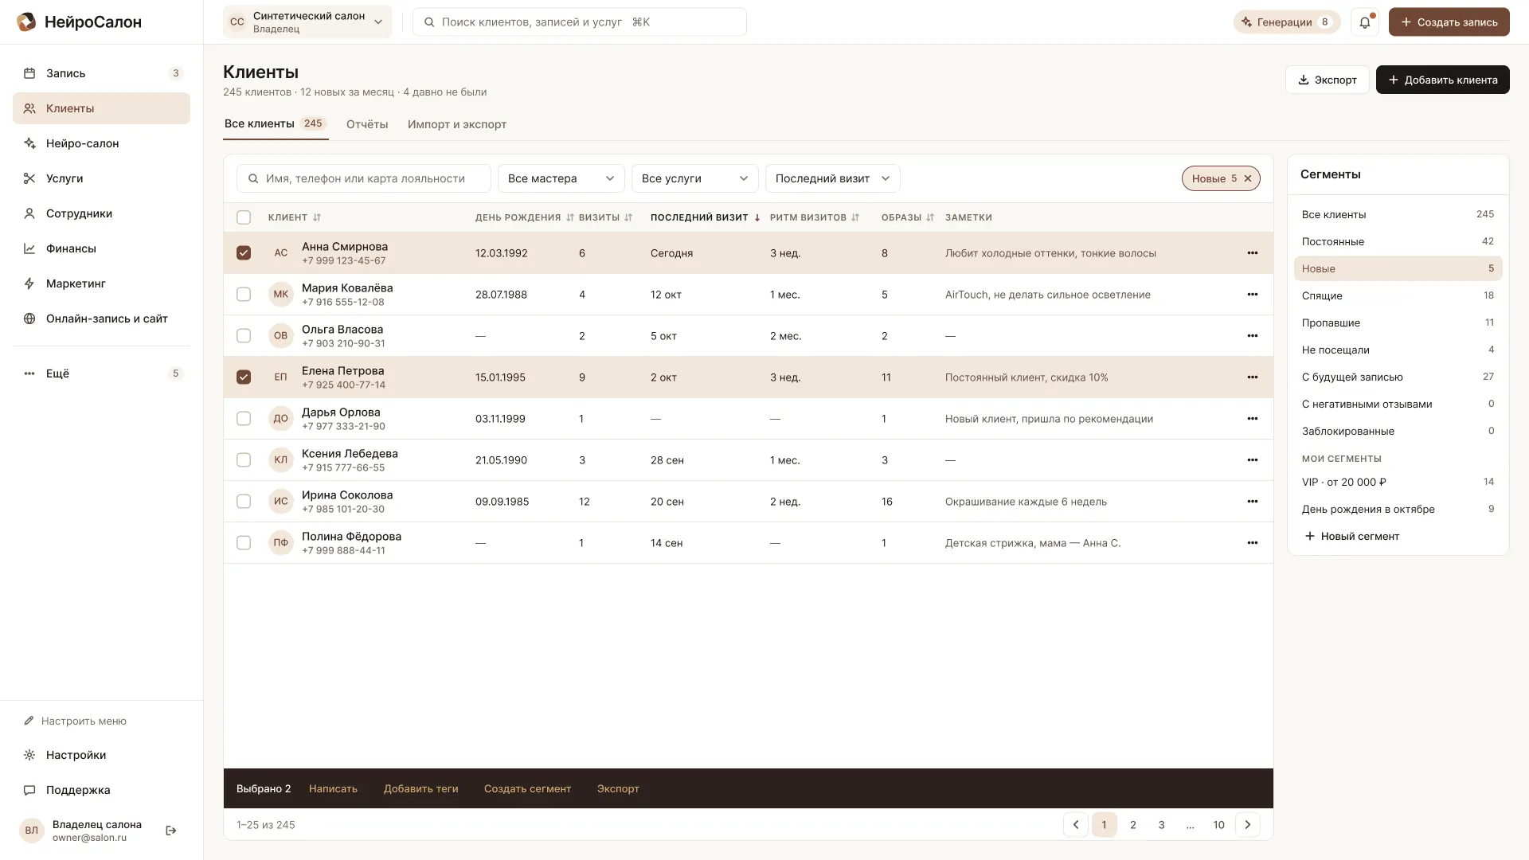
Task: Open row actions menu for Елена Петрова
Action: 1252,377
